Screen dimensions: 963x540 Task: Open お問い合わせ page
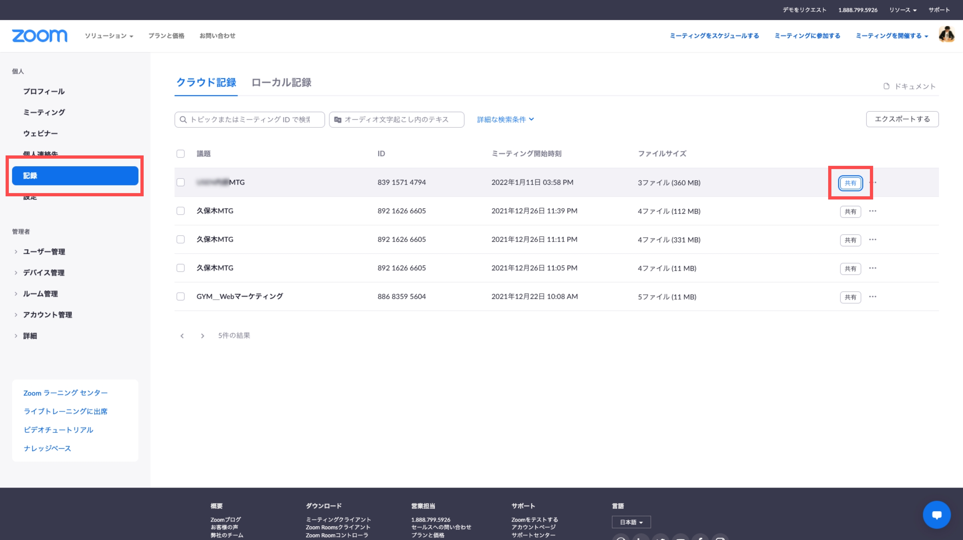coord(217,36)
